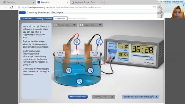Click the blue header arrow beside Chemistry Simulations

click(x=23, y=12)
